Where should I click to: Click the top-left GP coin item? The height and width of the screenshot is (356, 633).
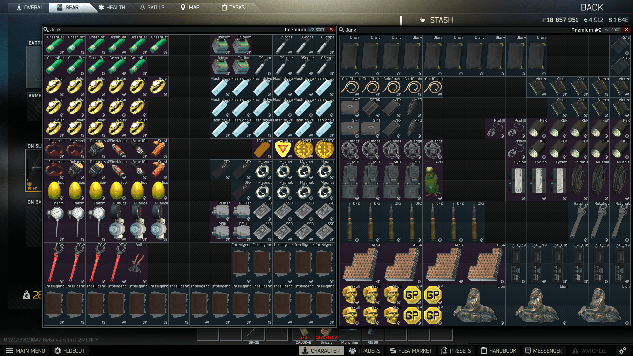pos(412,294)
